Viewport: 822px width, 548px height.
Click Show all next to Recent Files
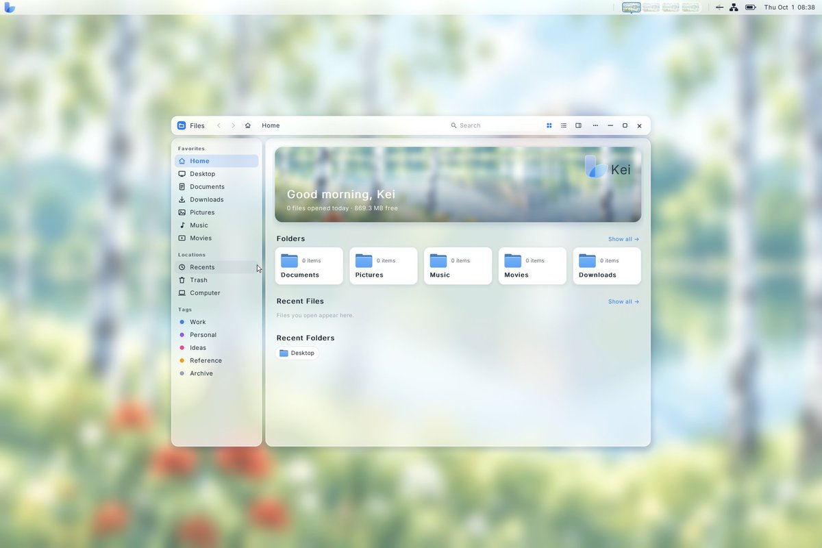(x=623, y=301)
